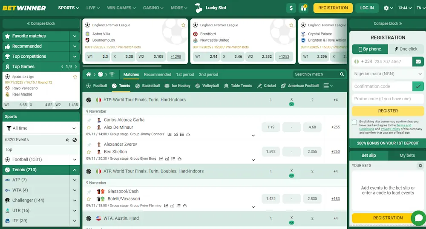The height and width of the screenshot is (229, 426).
Task: Switch to My bets tab
Action: [407, 155]
